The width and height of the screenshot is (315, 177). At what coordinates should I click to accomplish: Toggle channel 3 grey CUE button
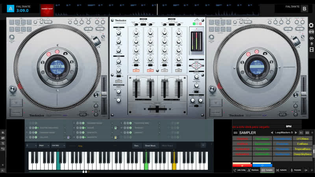[164, 71]
